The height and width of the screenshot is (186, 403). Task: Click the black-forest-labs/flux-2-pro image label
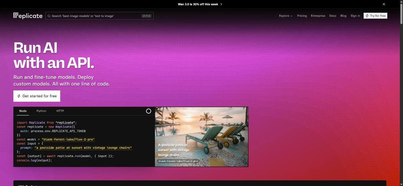tap(178, 161)
